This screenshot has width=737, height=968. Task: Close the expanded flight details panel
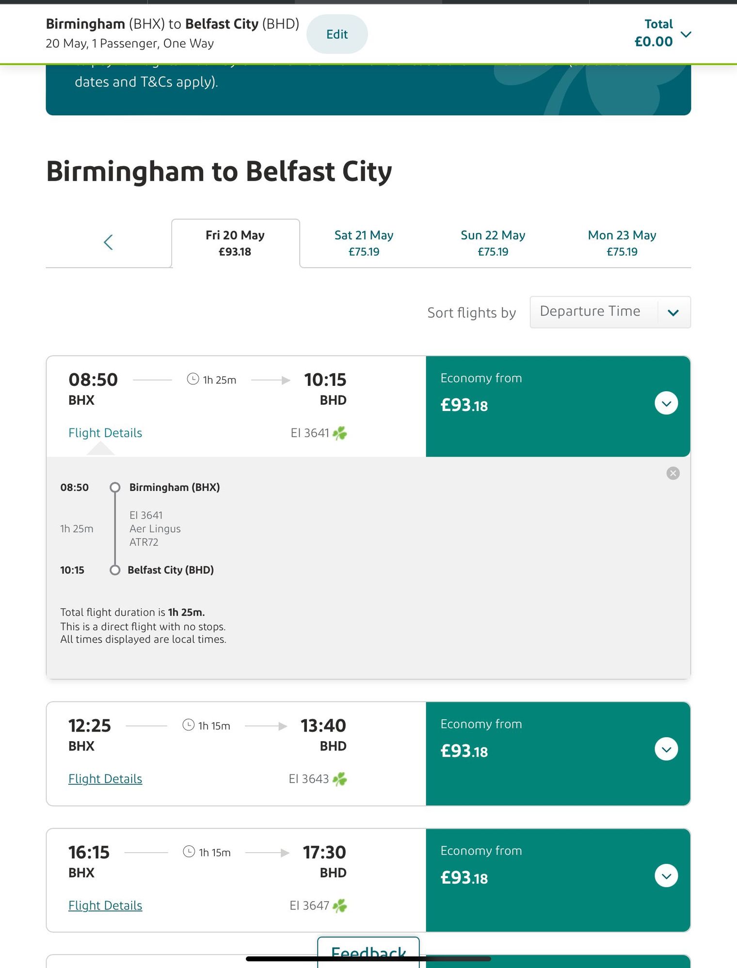click(673, 473)
